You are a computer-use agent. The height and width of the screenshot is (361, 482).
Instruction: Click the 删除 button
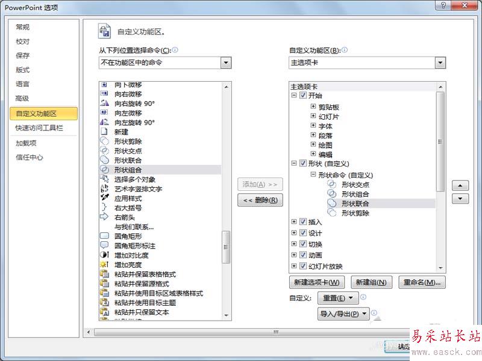tap(260, 200)
